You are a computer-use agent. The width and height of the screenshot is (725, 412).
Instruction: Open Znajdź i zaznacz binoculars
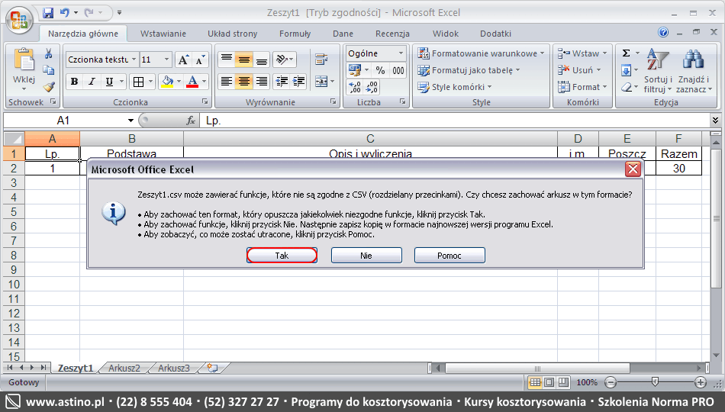point(693,70)
